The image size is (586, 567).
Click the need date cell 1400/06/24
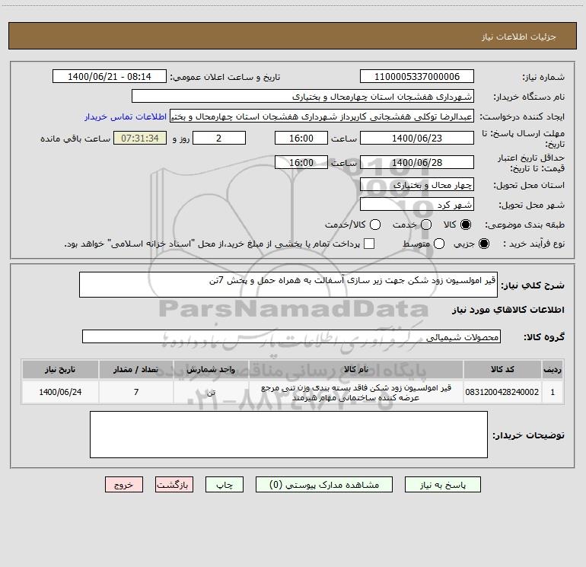click(60, 392)
